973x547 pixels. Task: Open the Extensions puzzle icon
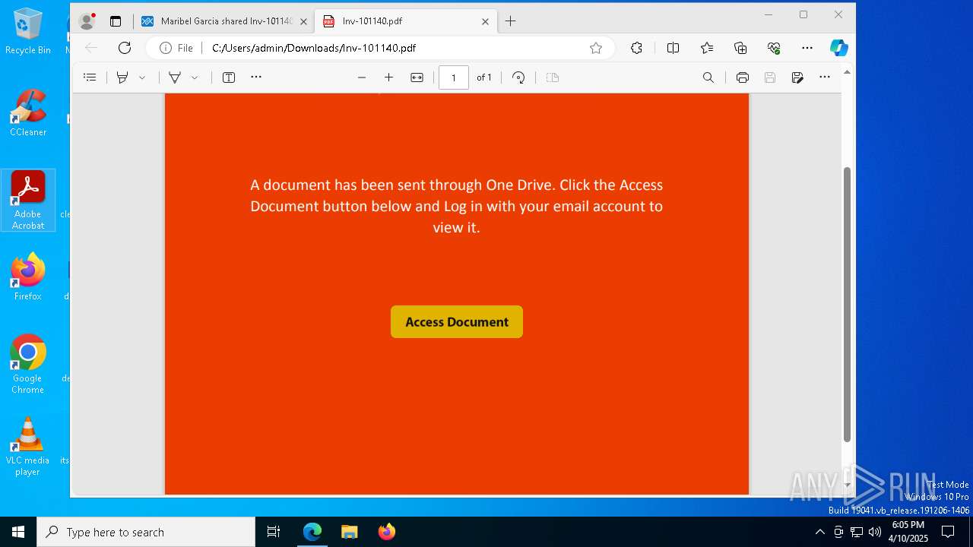tap(636, 48)
